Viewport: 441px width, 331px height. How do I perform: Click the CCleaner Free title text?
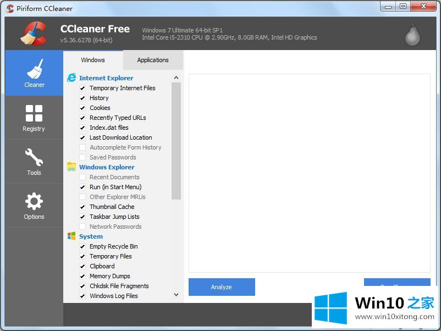[95, 29]
